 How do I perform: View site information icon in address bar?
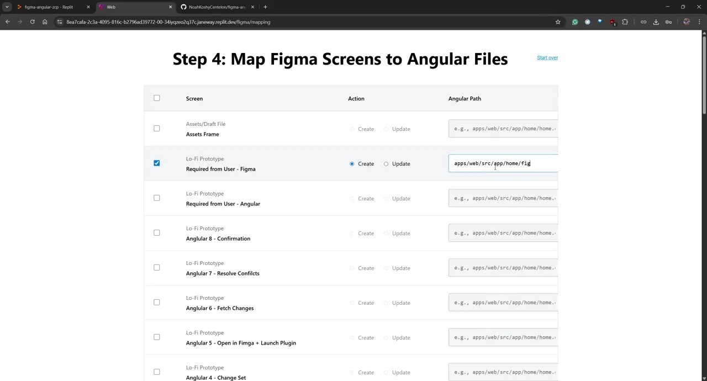click(x=60, y=22)
